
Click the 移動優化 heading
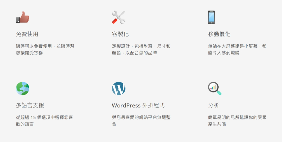219,34
